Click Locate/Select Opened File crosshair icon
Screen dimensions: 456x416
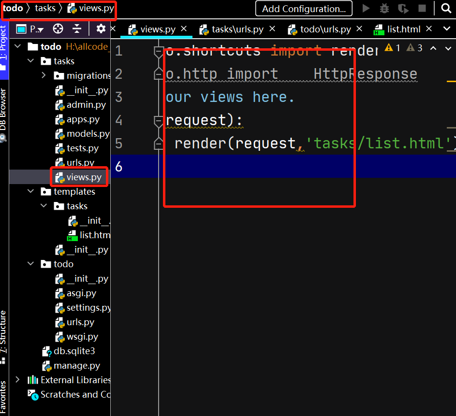pyautogui.click(x=58, y=29)
